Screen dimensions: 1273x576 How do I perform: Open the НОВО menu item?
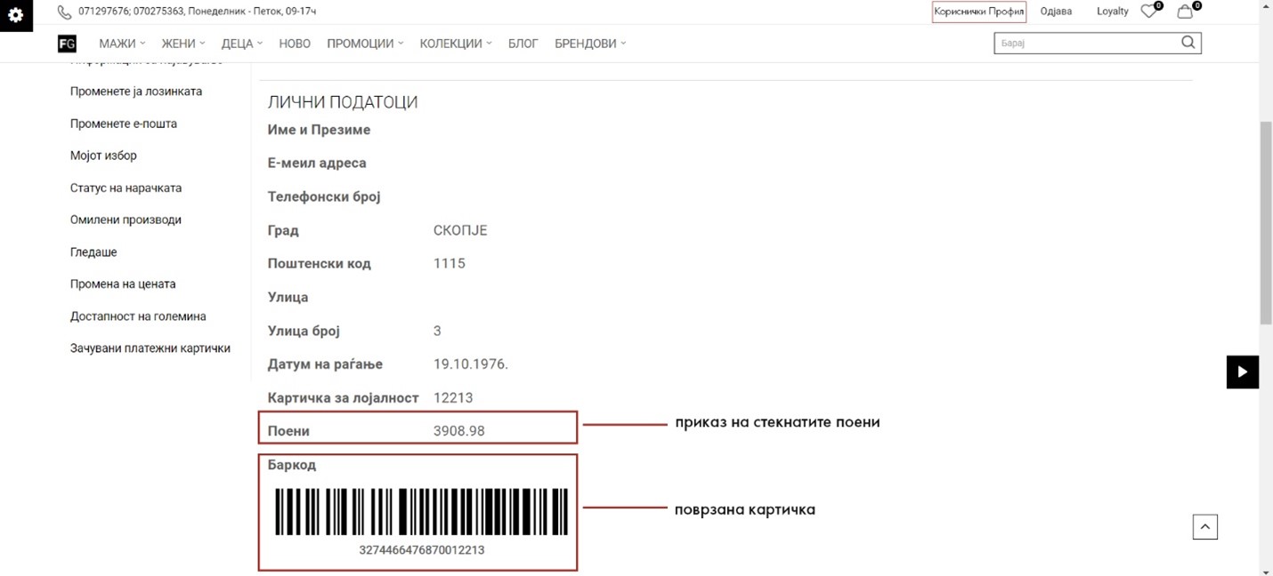pos(295,44)
